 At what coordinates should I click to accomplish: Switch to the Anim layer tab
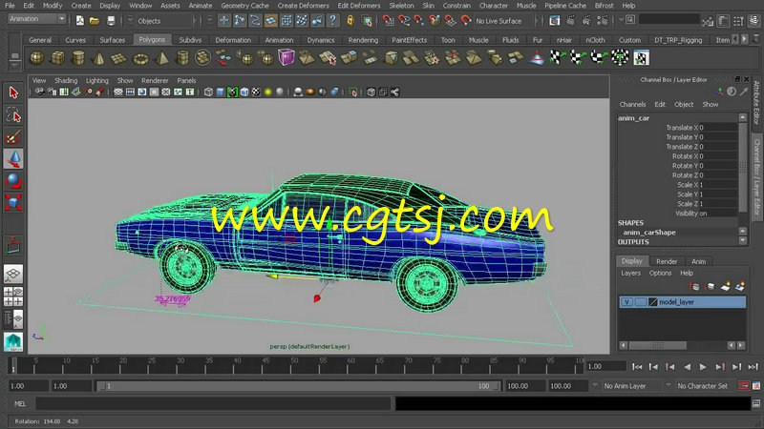698,261
